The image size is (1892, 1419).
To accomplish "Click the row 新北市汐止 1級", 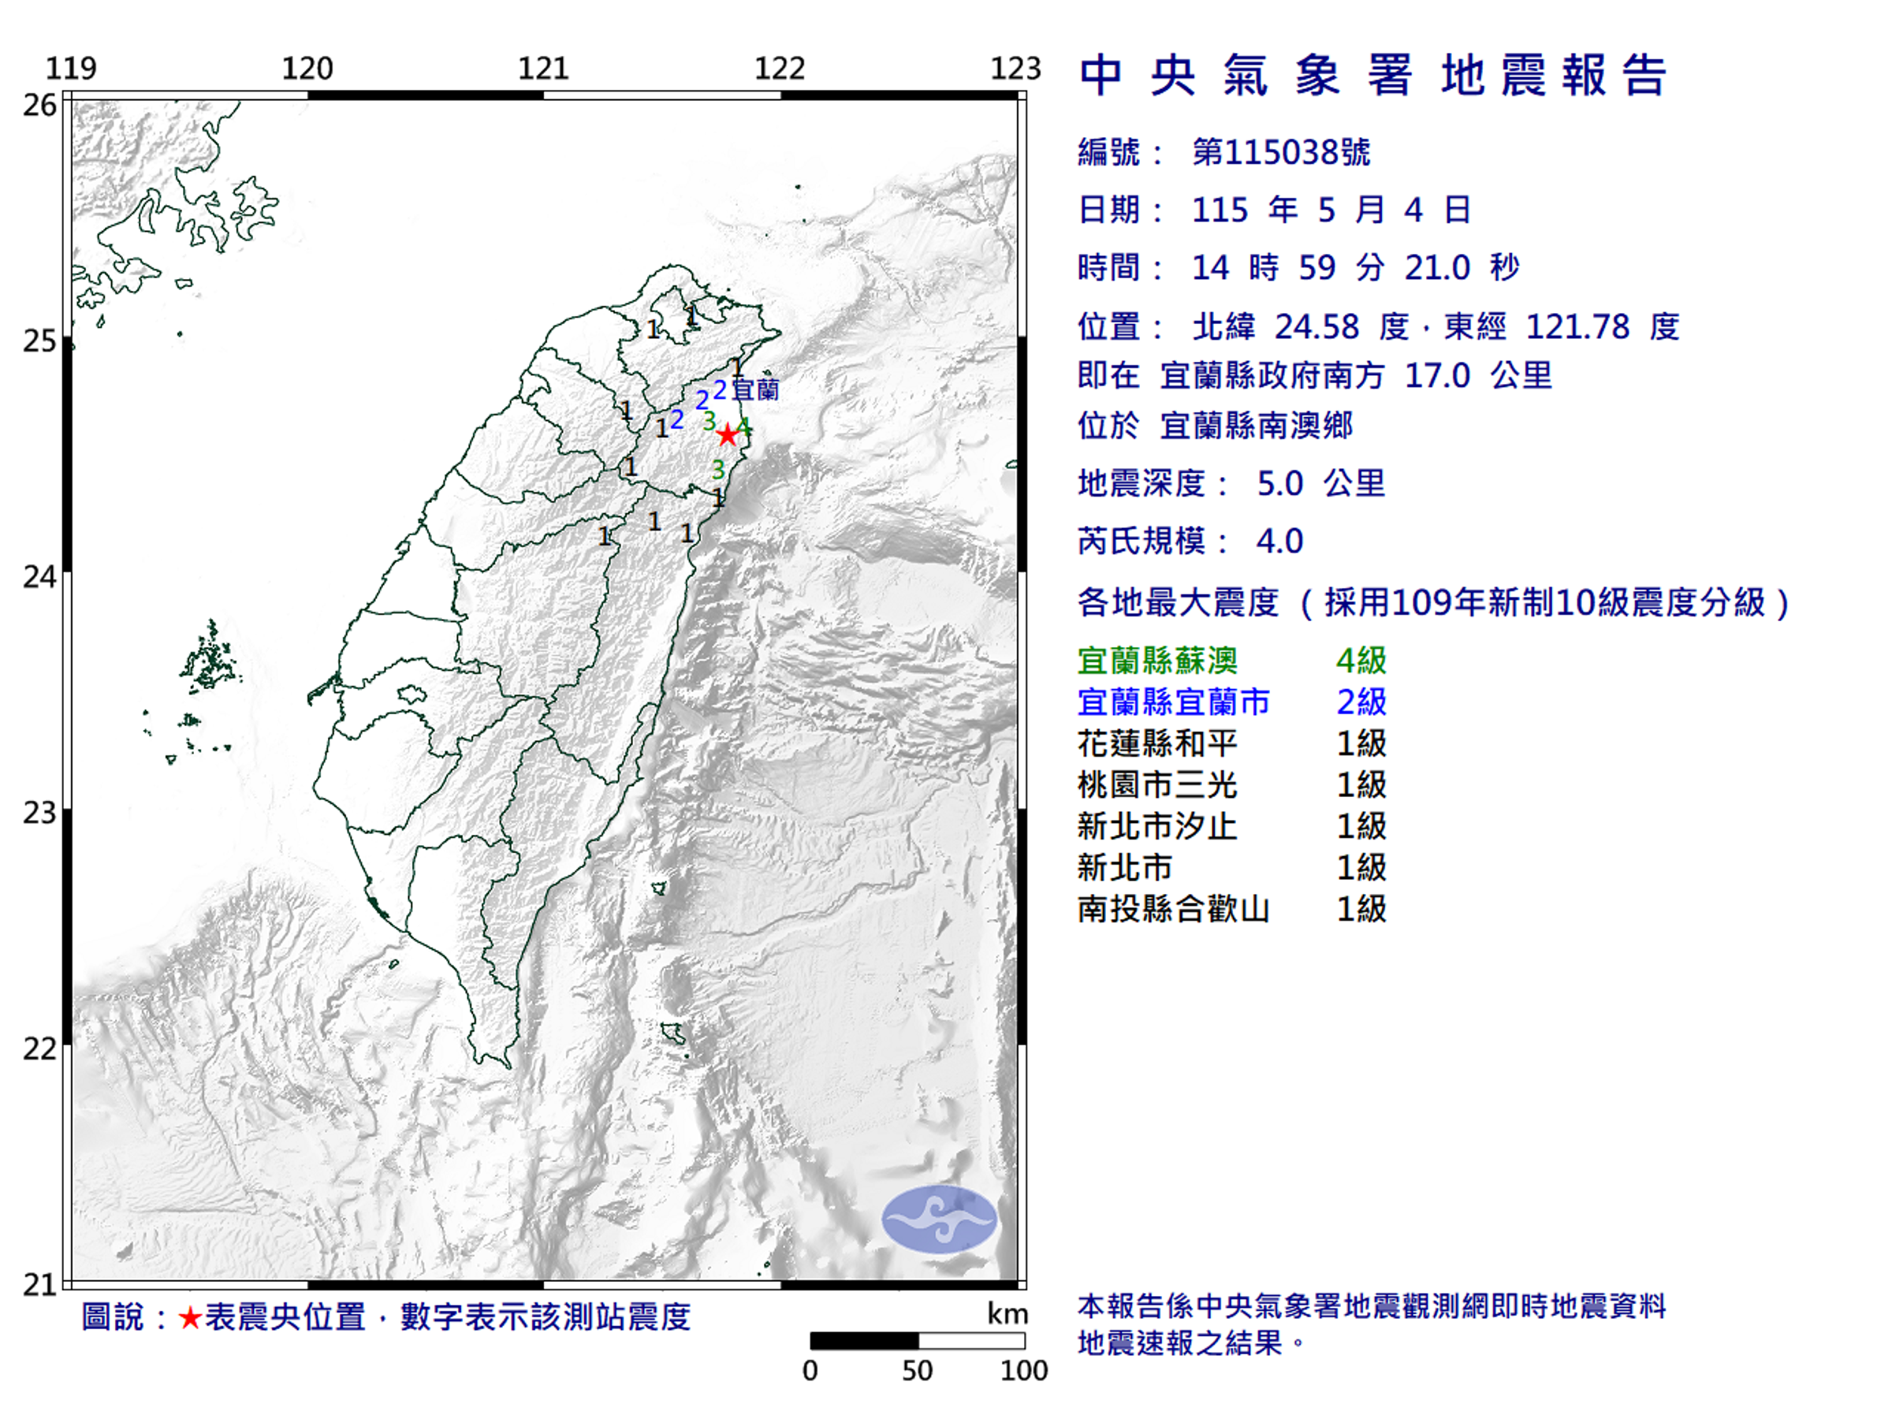I will point(1231,826).
